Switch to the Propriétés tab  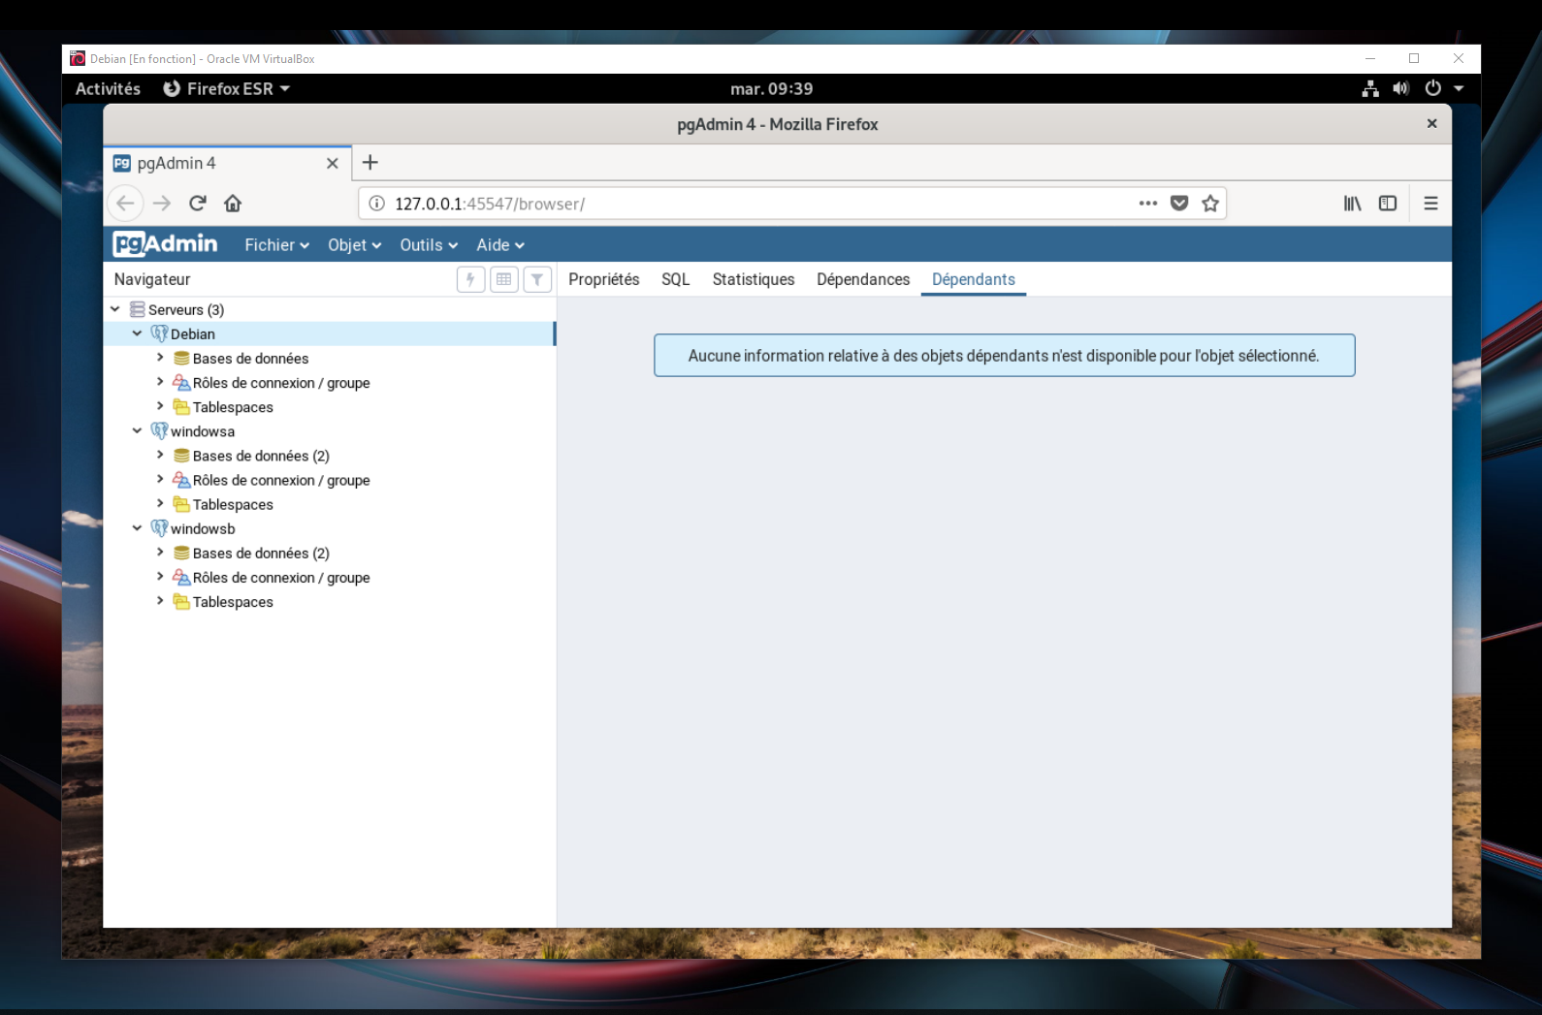coord(604,279)
